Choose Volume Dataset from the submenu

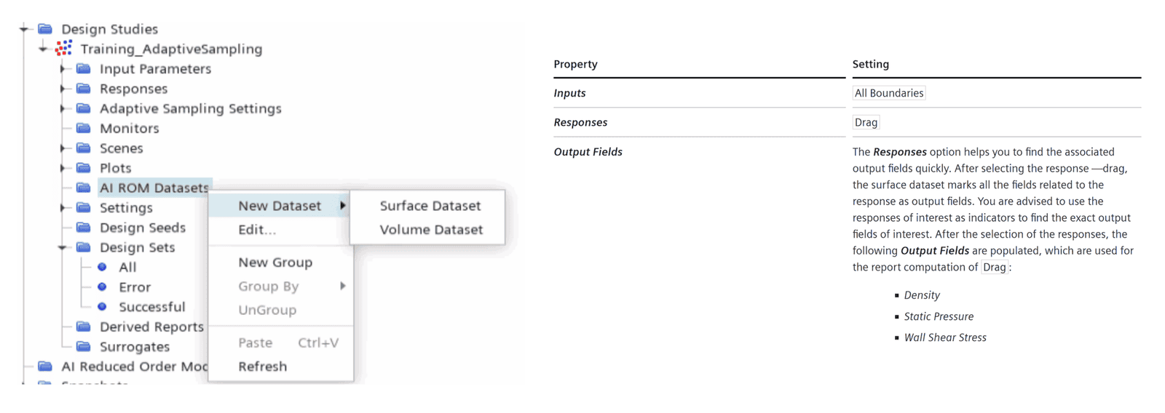(431, 230)
